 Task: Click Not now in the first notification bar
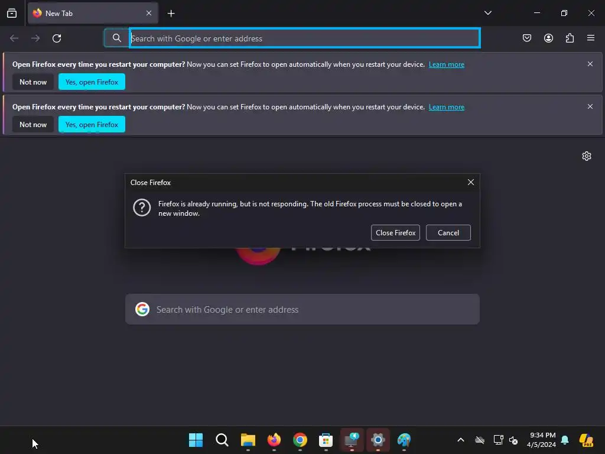[x=33, y=82]
